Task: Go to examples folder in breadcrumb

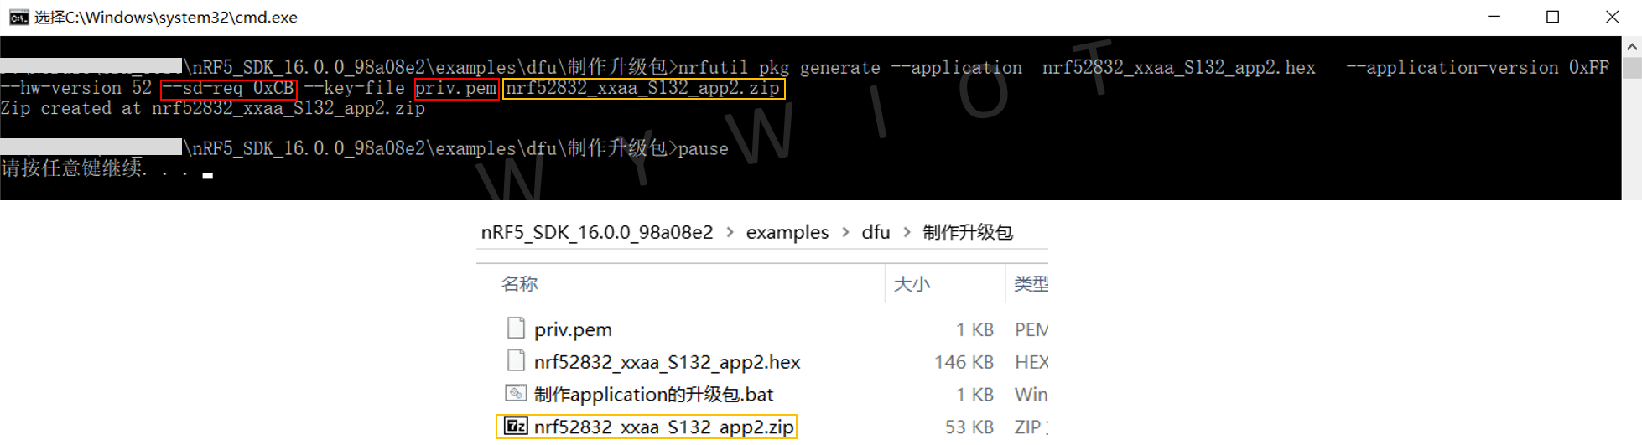Action: [x=787, y=232]
